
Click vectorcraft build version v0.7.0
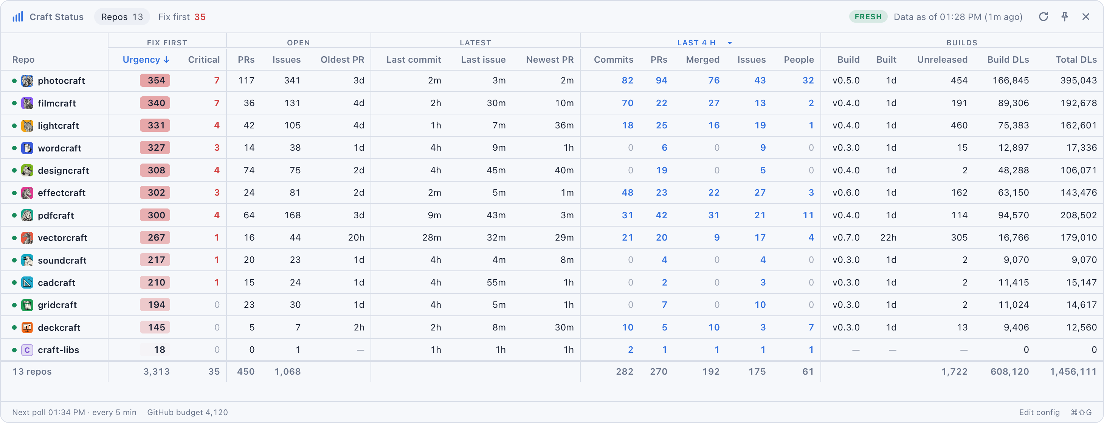[x=845, y=238]
